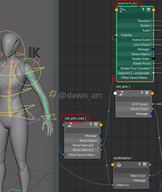
Task: Click IK FK Switch output port
Action: pos(152,104)
